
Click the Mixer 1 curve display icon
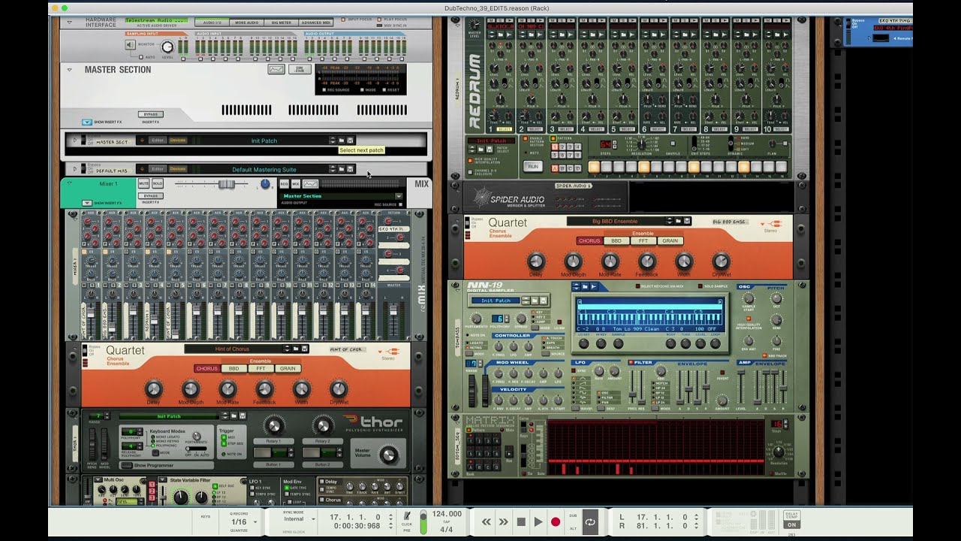click(310, 183)
